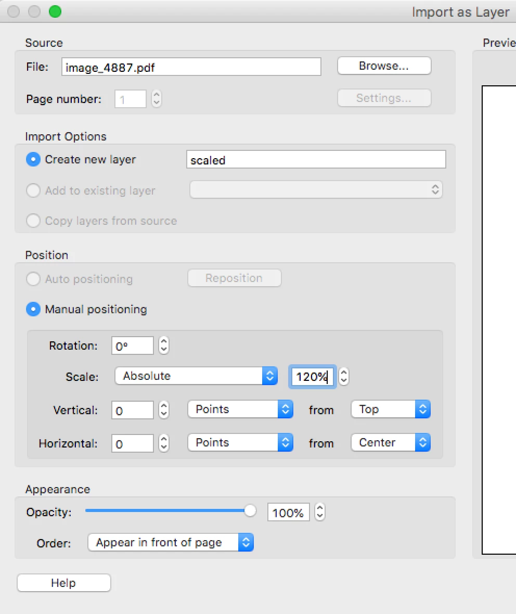Click the green zoom window button
This screenshot has height=614, width=516.
pos(55,11)
